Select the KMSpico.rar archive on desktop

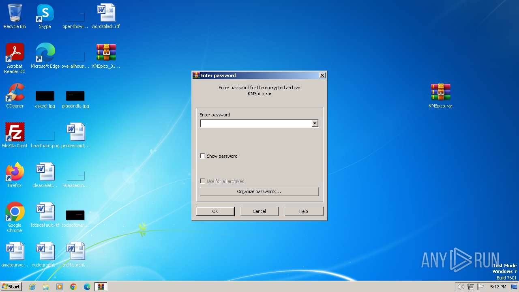tap(440, 96)
